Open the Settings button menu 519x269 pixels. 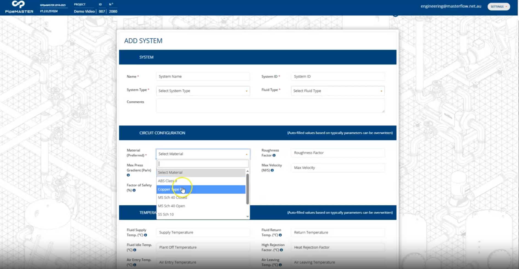(x=498, y=7)
